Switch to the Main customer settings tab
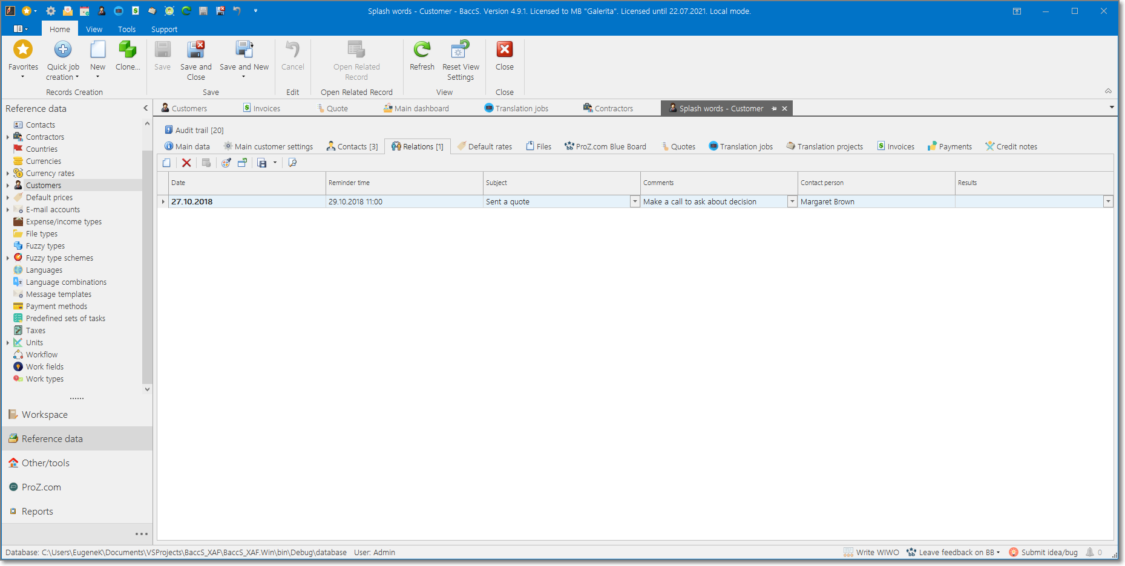Image resolution: width=1125 pixels, height=566 pixels. coord(268,146)
